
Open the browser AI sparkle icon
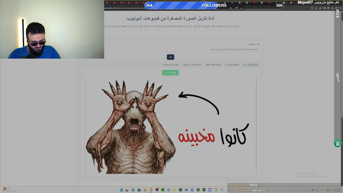(x=332, y=8)
